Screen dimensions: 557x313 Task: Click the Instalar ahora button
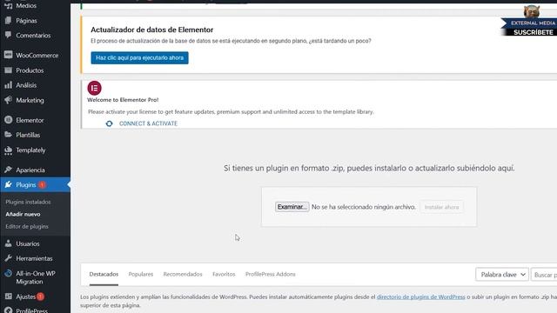pos(441,207)
